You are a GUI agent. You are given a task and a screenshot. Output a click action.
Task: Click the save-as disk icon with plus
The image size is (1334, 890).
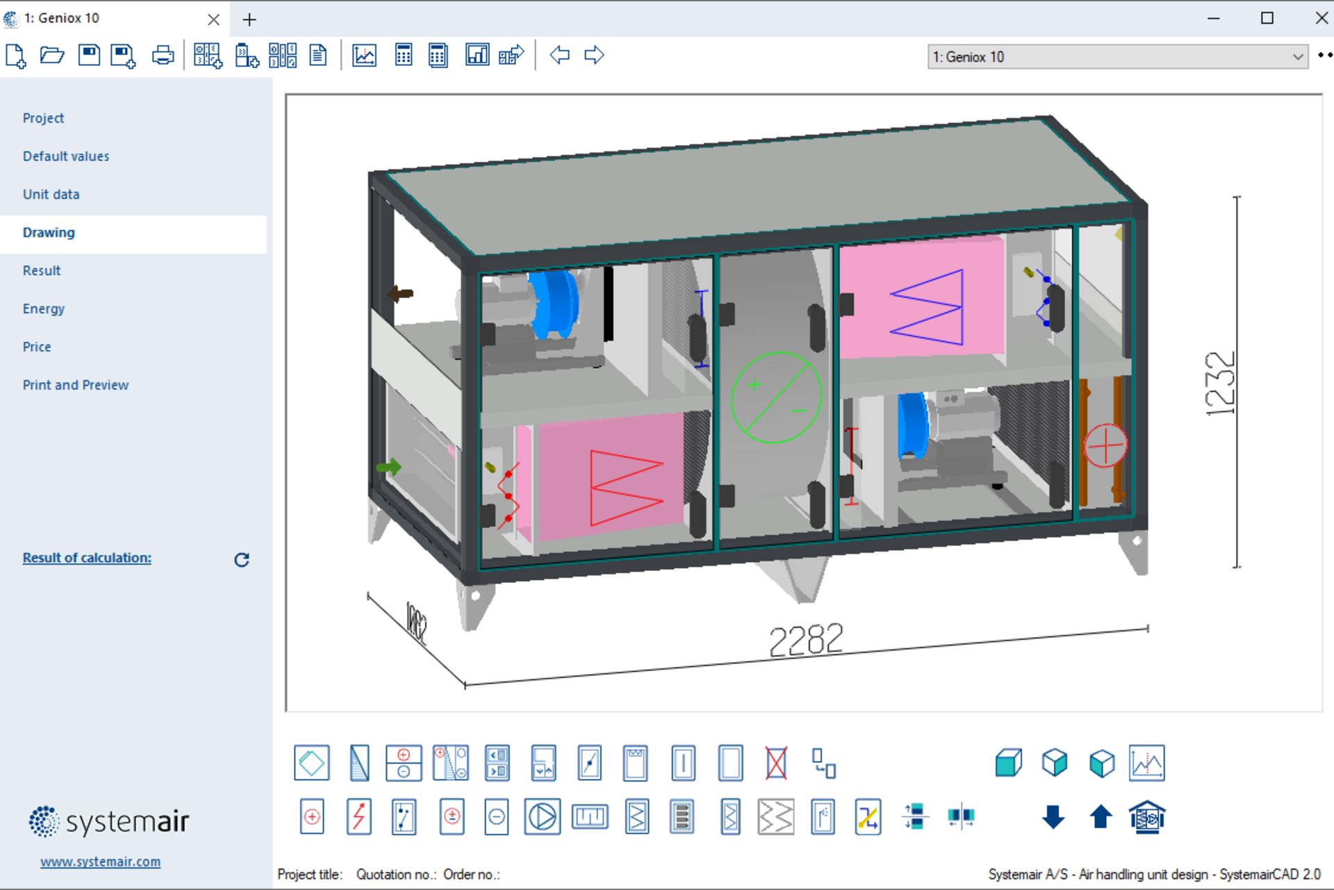(x=123, y=56)
